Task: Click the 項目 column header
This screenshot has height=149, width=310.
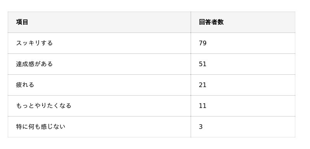Action: pos(99,22)
